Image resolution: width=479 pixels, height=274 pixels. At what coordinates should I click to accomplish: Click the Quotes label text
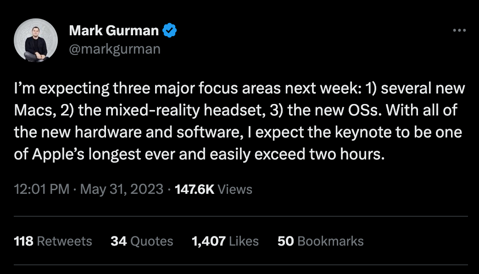(x=151, y=241)
